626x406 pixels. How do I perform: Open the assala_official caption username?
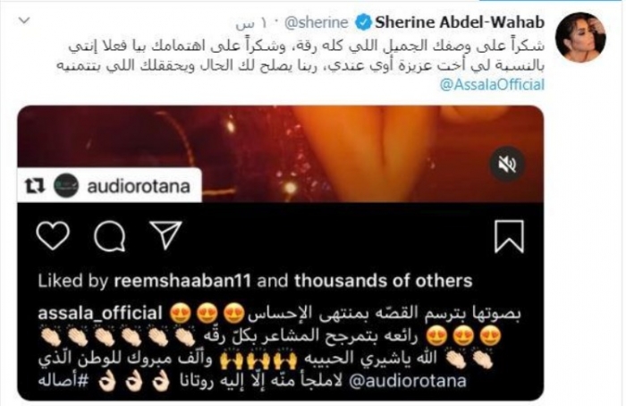pyautogui.click(x=100, y=313)
